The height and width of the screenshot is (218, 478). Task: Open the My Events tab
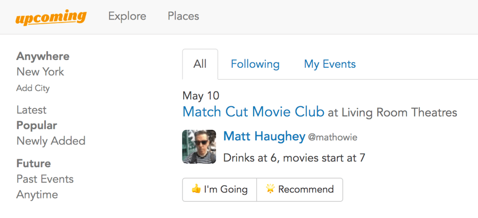coord(330,64)
